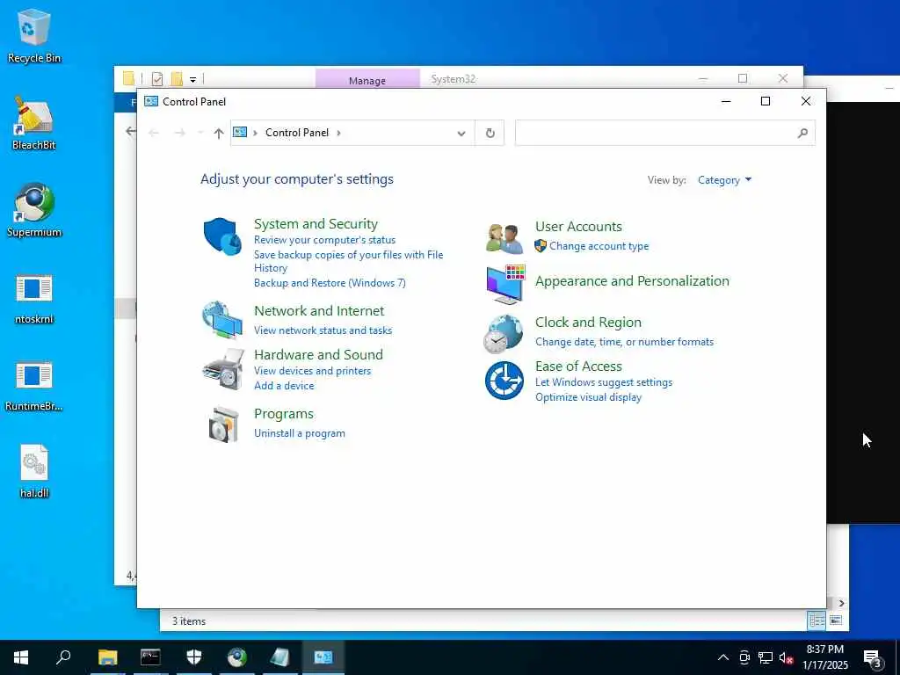The width and height of the screenshot is (900, 675).
Task: Click the new folder icon in System32 toolbar
Action: 177,78
